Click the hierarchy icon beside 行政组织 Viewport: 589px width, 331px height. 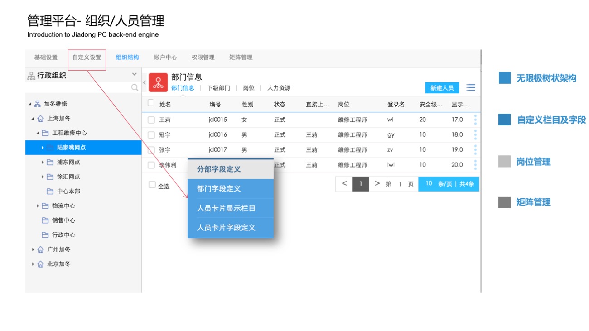tap(31, 76)
